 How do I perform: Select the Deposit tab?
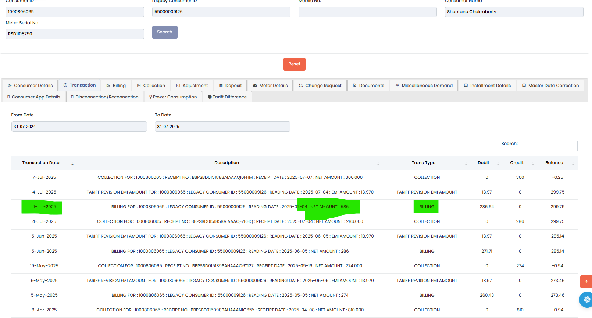231,86
